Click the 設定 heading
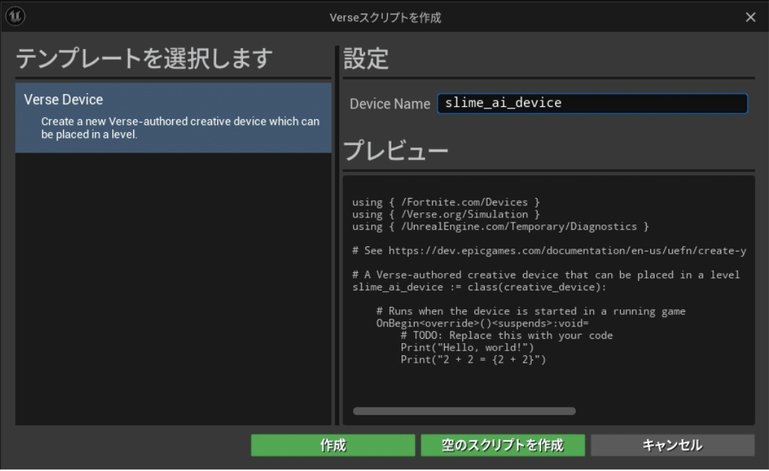Image resolution: width=769 pixels, height=471 pixels. pos(366,59)
